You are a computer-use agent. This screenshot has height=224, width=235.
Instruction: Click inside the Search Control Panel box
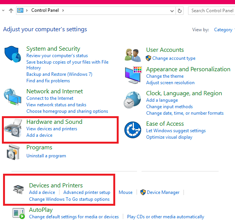pos(212,11)
